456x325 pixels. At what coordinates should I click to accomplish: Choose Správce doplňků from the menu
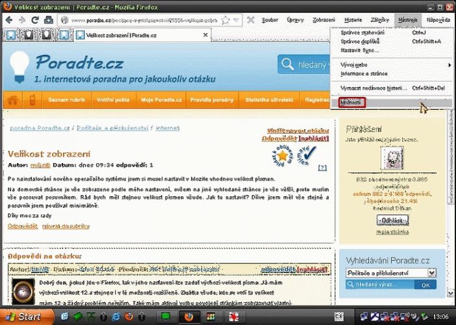tap(392, 42)
